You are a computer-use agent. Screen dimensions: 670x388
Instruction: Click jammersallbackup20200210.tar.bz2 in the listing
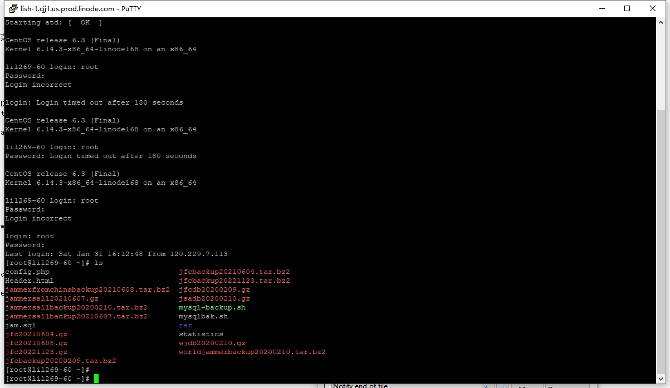tap(76, 307)
